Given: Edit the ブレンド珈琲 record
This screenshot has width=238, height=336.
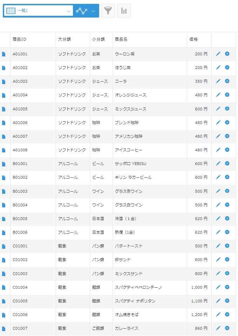Looking at the screenshot, I should 218,122.
